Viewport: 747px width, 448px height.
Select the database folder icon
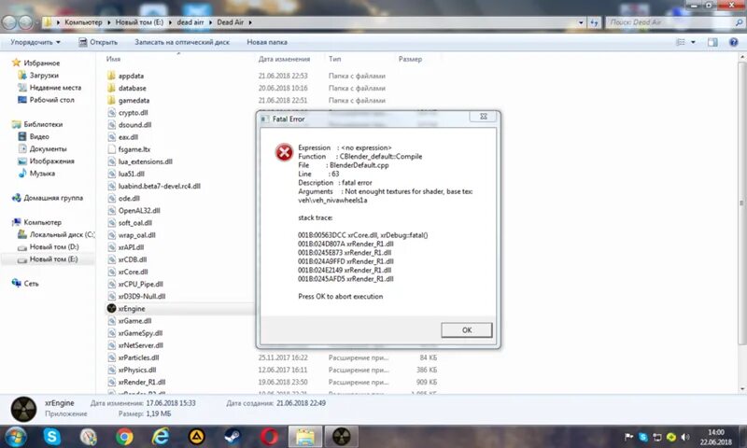pyautogui.click(x=111, y=88)
